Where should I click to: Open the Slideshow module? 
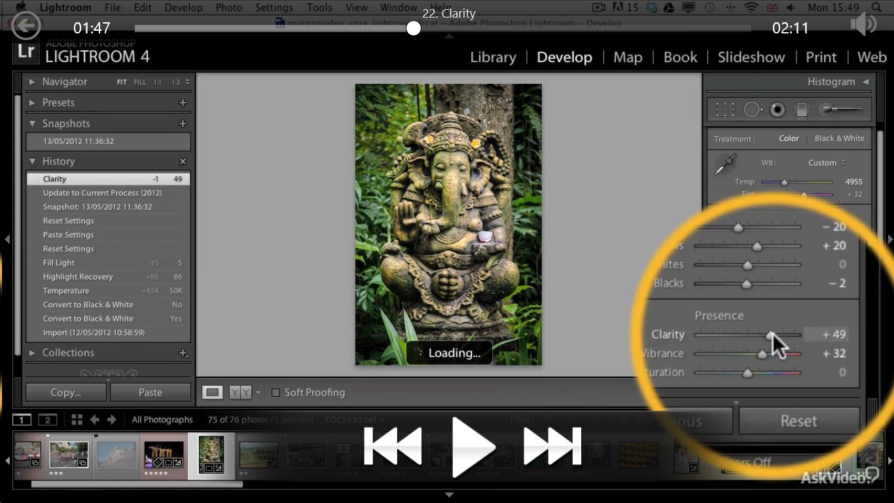(x=751, y=57)
